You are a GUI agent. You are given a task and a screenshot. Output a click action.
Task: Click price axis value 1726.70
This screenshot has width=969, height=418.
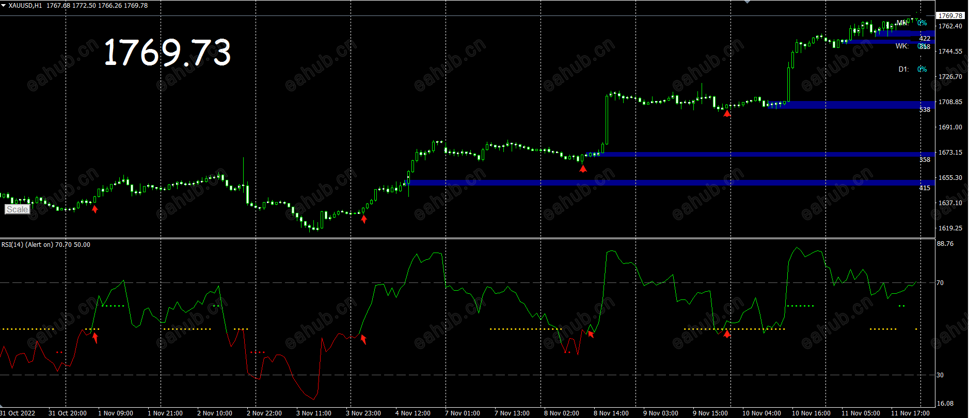(x=950, y=76)
